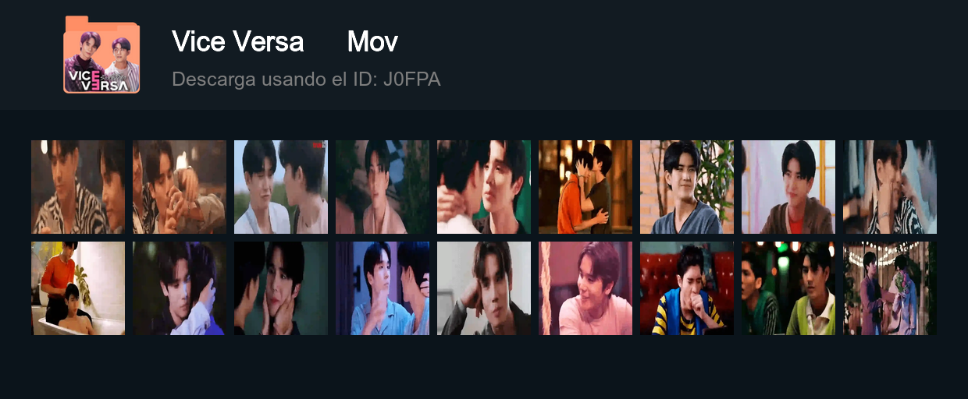Select thumbnail of men in white shirts against sky
Screen dimensions: 968x399
281,187
